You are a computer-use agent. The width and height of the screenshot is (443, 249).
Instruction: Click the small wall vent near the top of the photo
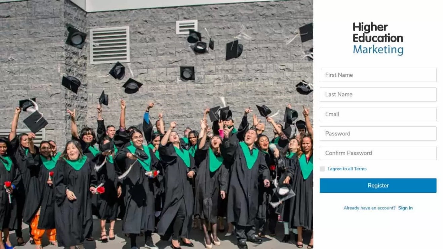coord(187,27)
